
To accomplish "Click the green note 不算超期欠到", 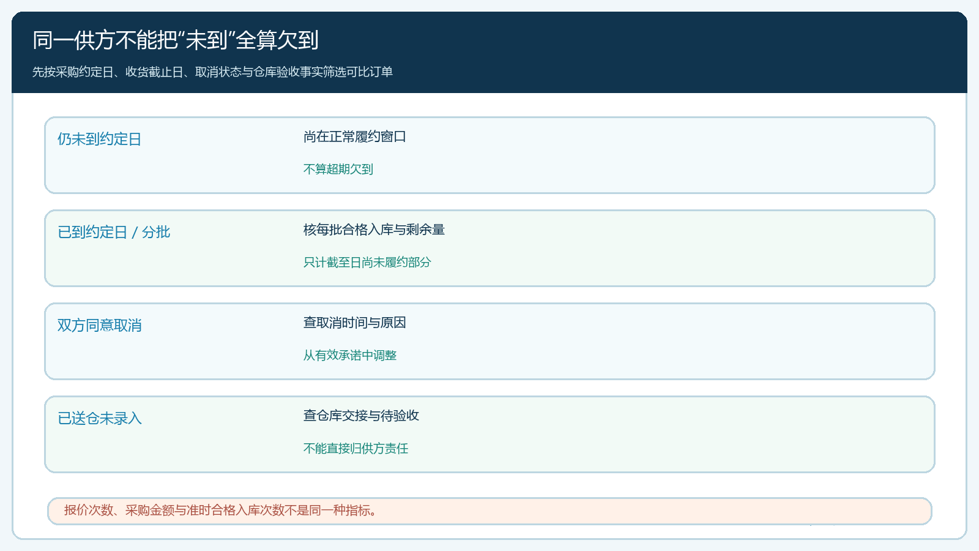I will point(338,169).
